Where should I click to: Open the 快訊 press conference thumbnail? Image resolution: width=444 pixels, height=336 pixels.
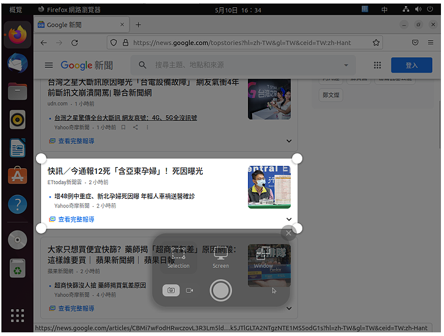click(269, 187)
